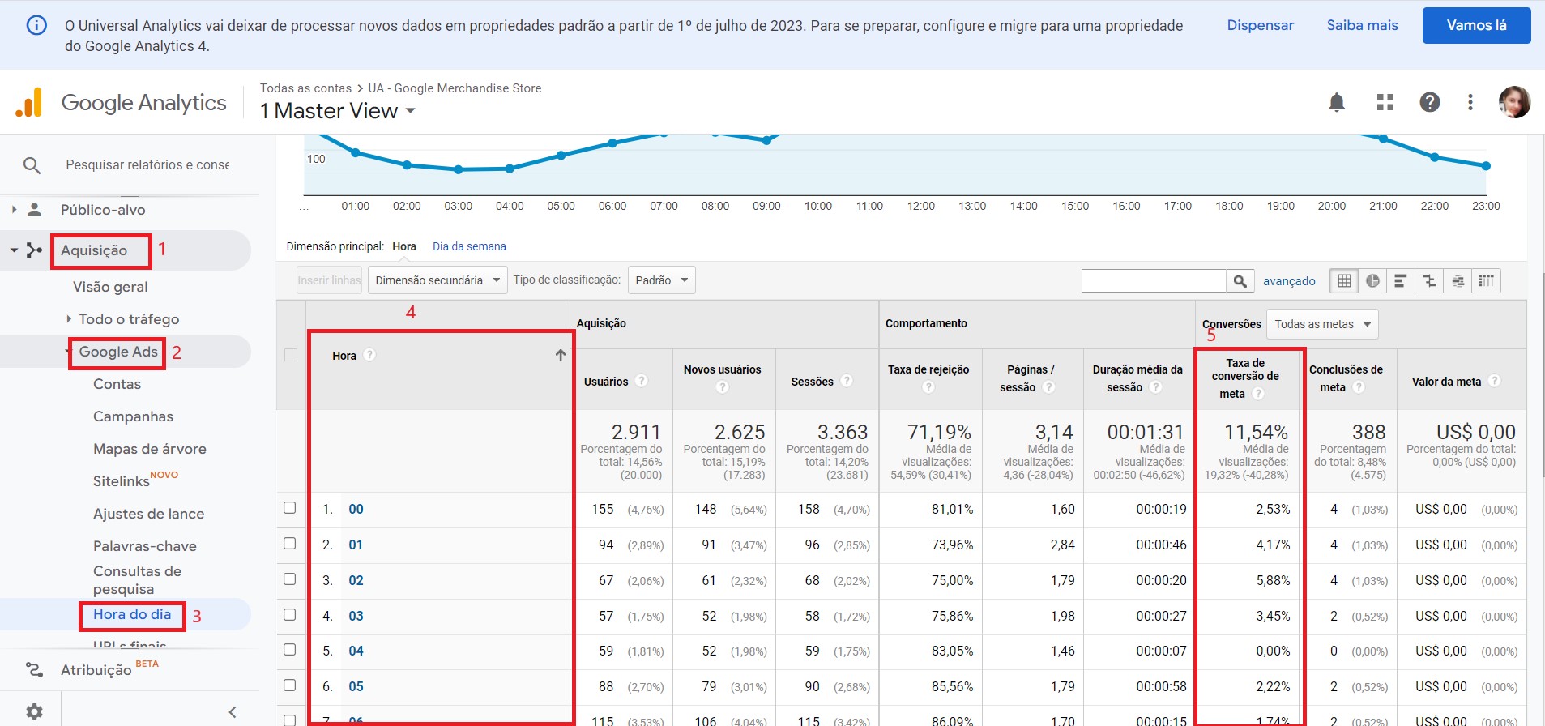Open the avançado filter link
Image resolution: width=1545 pixels, height=726 pixels.
coord(1289,281)
